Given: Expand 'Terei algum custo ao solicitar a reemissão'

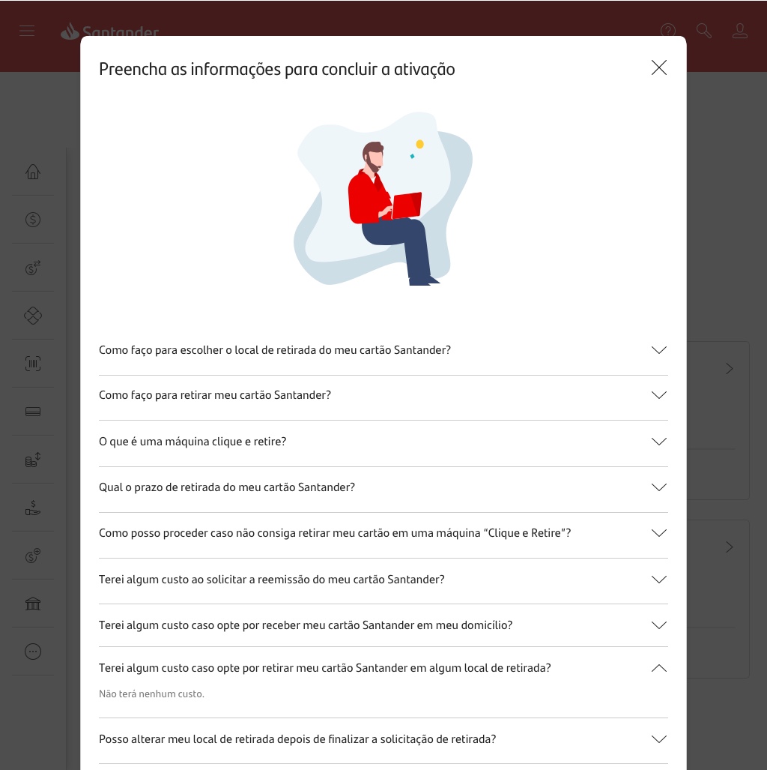Looking at the screenshot, I should [383, 580].
